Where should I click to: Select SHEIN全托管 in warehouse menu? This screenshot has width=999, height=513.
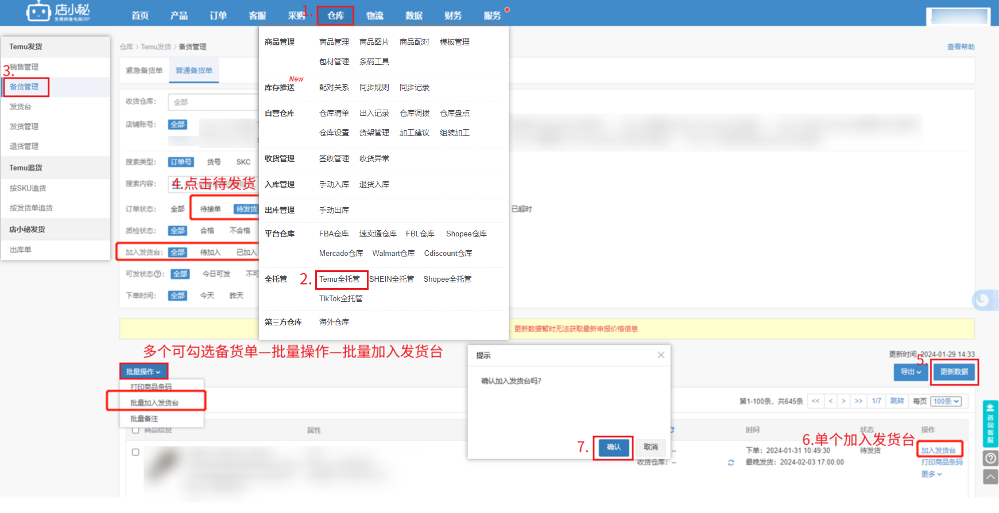[x=392, y=279]
